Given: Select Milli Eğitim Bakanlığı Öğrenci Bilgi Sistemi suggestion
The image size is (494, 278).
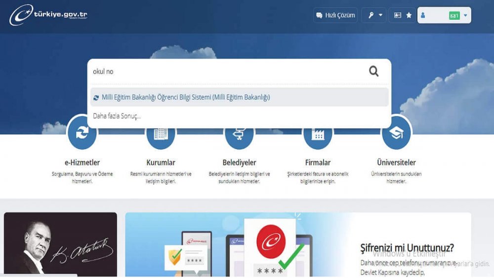Looking at the screenshot, I should point(239,97).
